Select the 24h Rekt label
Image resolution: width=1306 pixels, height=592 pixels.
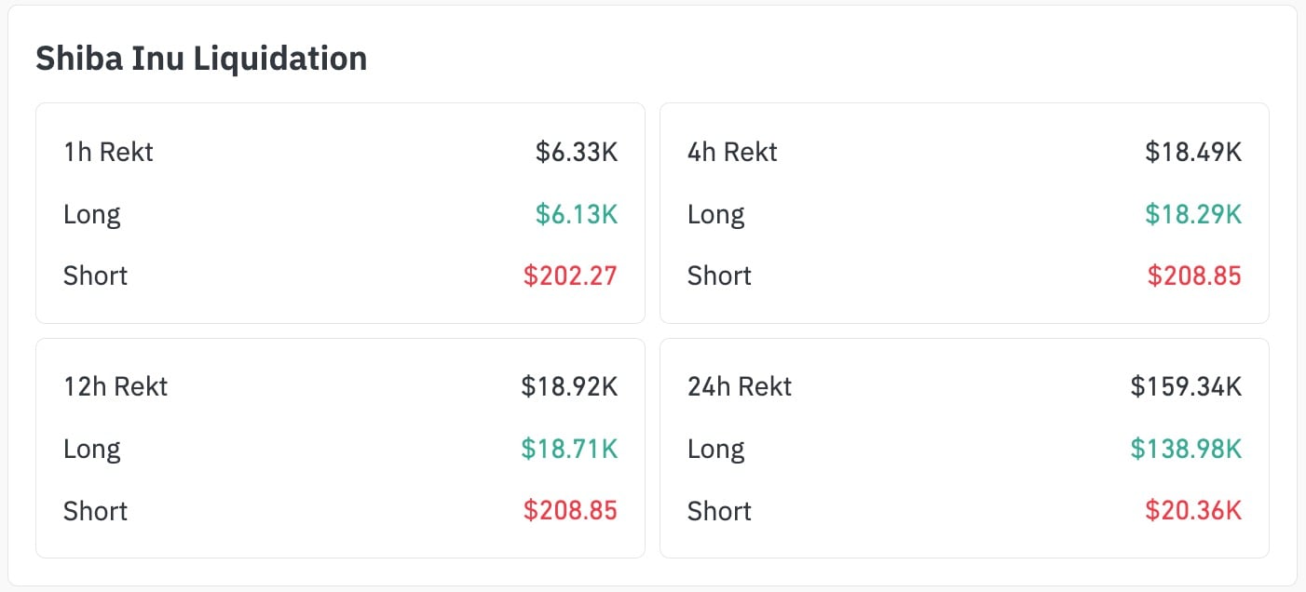(x=740, y=386)
